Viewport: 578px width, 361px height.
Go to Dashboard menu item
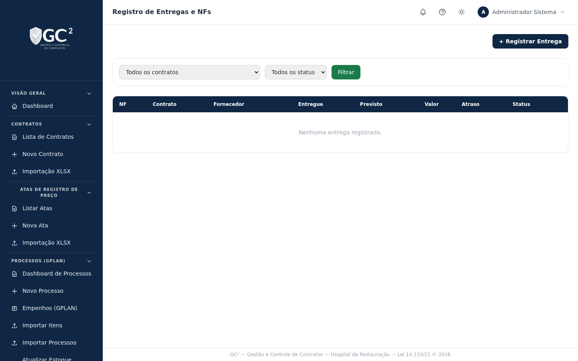tap(51, 106)
